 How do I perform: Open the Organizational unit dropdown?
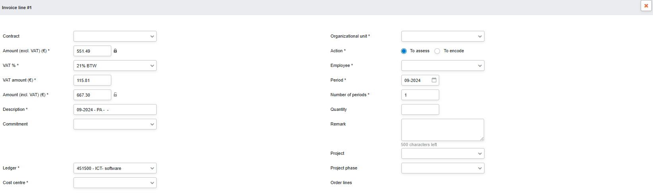point(443,36)
